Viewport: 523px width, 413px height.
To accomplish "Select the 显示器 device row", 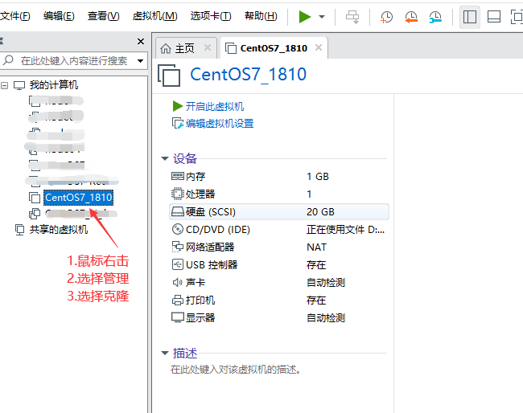I will tap(279, 317).
